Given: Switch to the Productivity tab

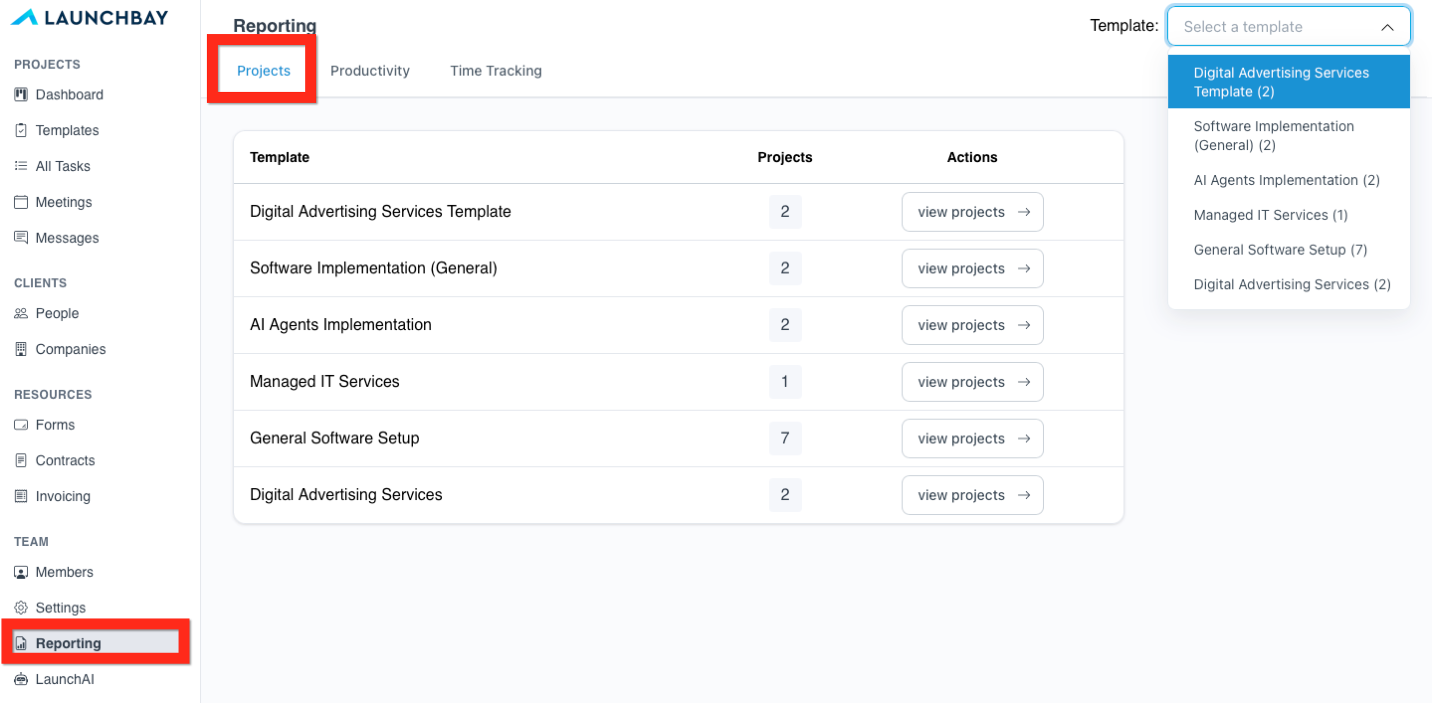Looking at the screenshot, I should [370, 71].
